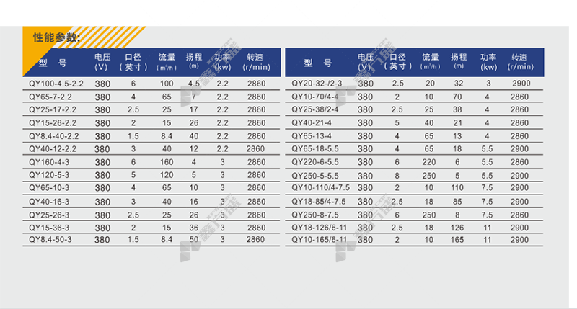Select the QY10-70/4-4 model entry
Viewport: 577px width, 309px height.
point(314,97)
